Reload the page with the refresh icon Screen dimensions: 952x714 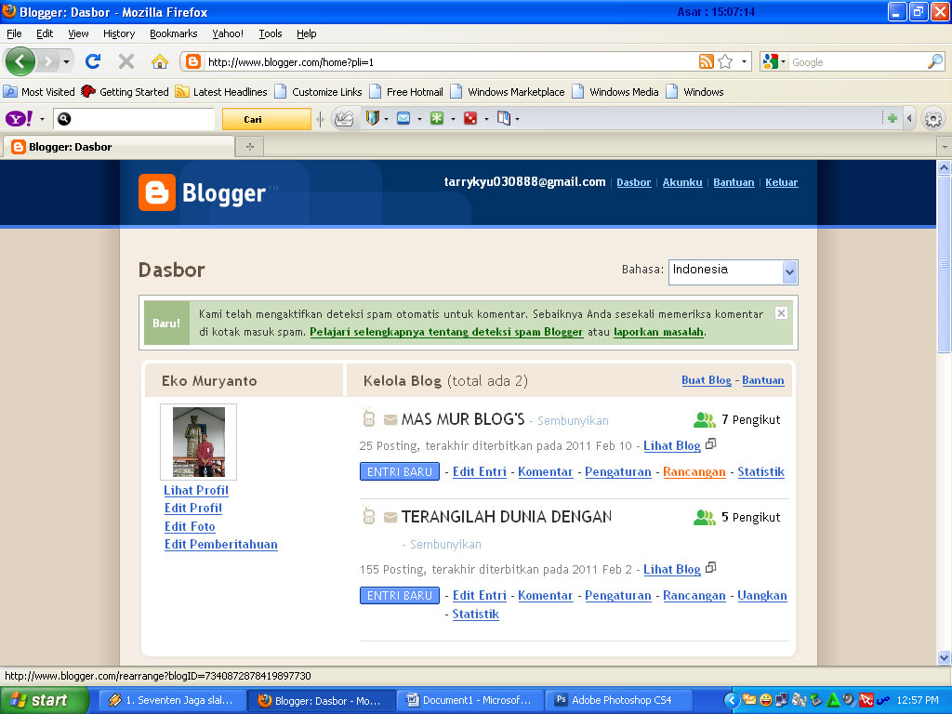tap(93, 61)
